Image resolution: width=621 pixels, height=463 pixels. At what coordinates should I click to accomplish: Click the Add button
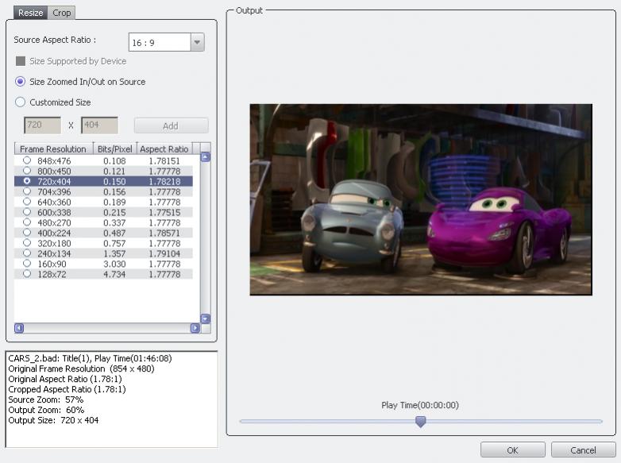171,125
